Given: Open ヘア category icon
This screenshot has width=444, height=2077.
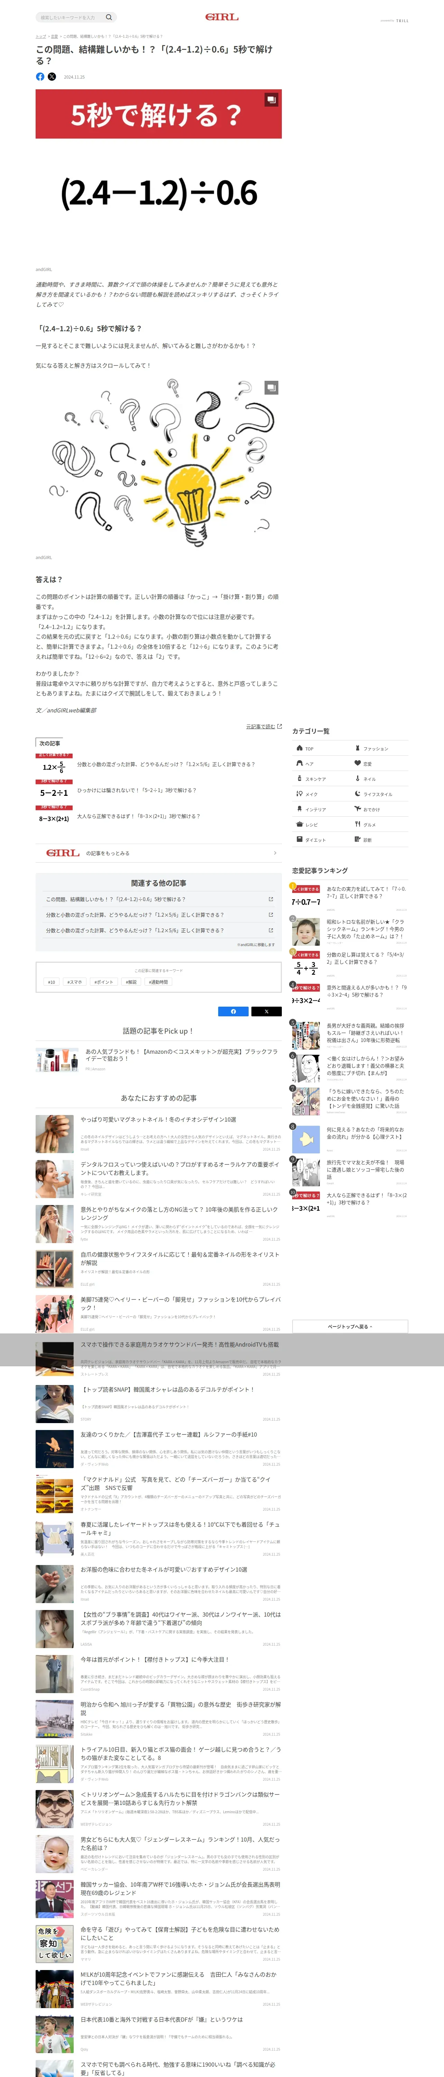Looking at the screenshot, I should pos(300,764).
